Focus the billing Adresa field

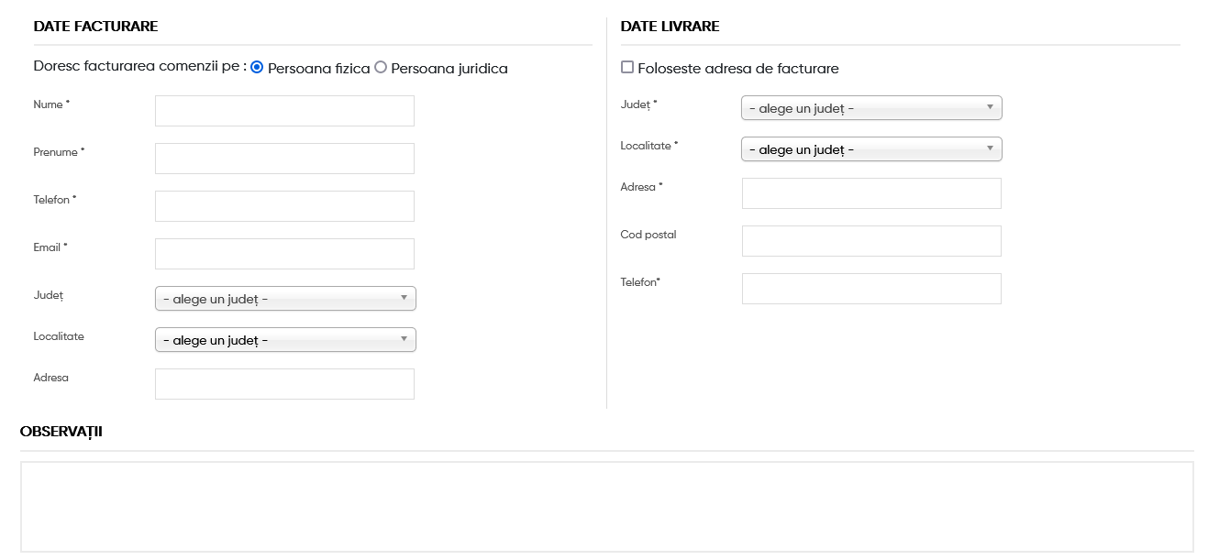coord(284,384)
